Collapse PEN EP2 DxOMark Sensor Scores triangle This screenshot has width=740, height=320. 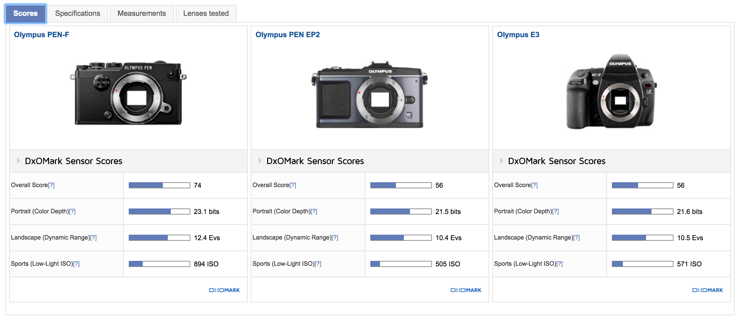pos(260,161)
